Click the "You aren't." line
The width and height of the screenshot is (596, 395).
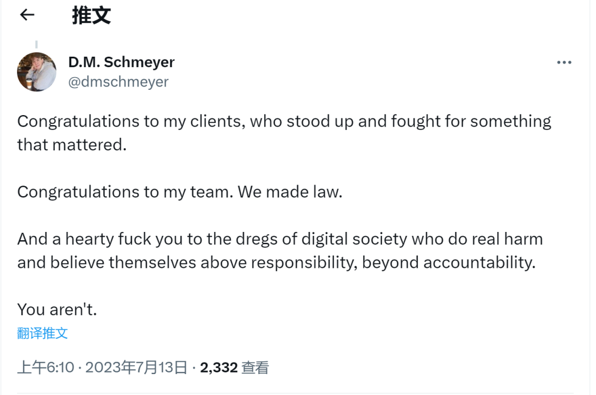[57, 309]
